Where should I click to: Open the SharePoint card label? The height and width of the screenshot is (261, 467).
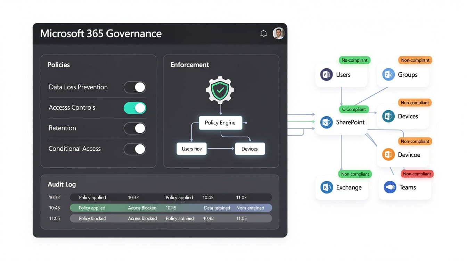pyautogui.click(x=350, y=122)
